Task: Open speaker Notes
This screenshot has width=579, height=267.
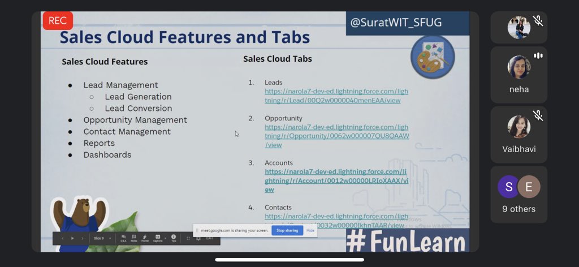Action: tap(133, 239)
